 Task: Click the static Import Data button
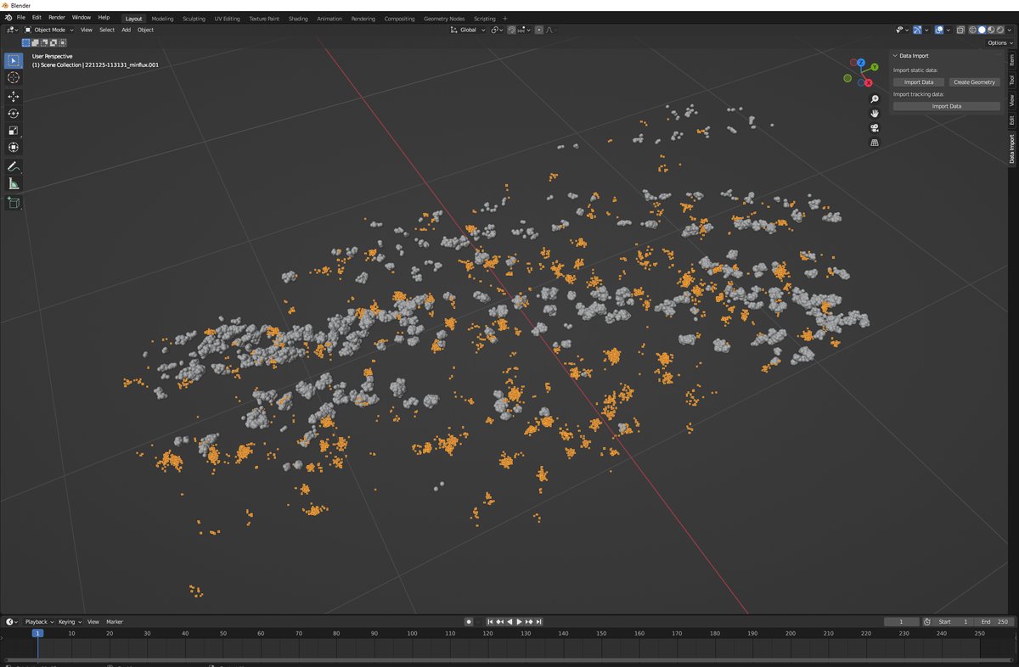click(x=919, y=82)
